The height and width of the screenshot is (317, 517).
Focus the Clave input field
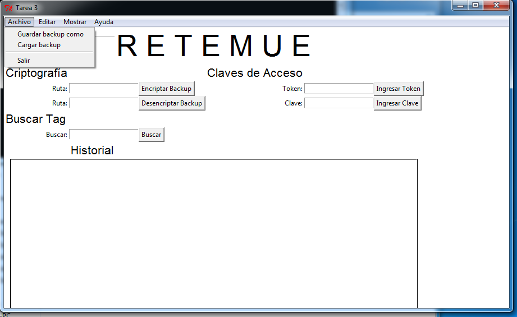coord(338,103)
